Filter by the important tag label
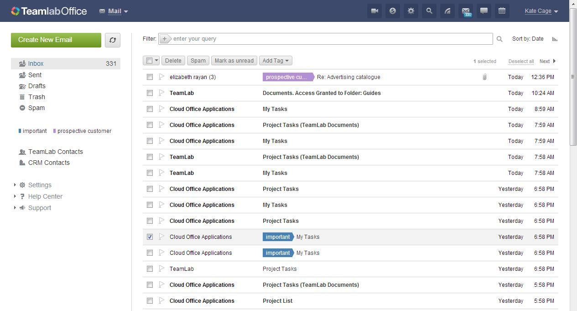Screen dimensions: 577x311 (x=35, y=131)
